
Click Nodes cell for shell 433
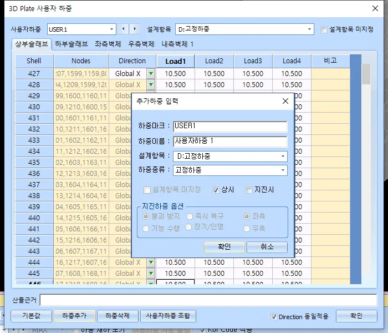point(81,140)
